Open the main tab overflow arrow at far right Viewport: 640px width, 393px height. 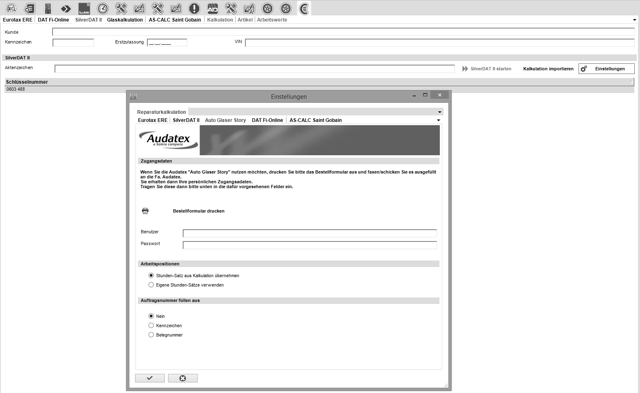tap(634, 20)
